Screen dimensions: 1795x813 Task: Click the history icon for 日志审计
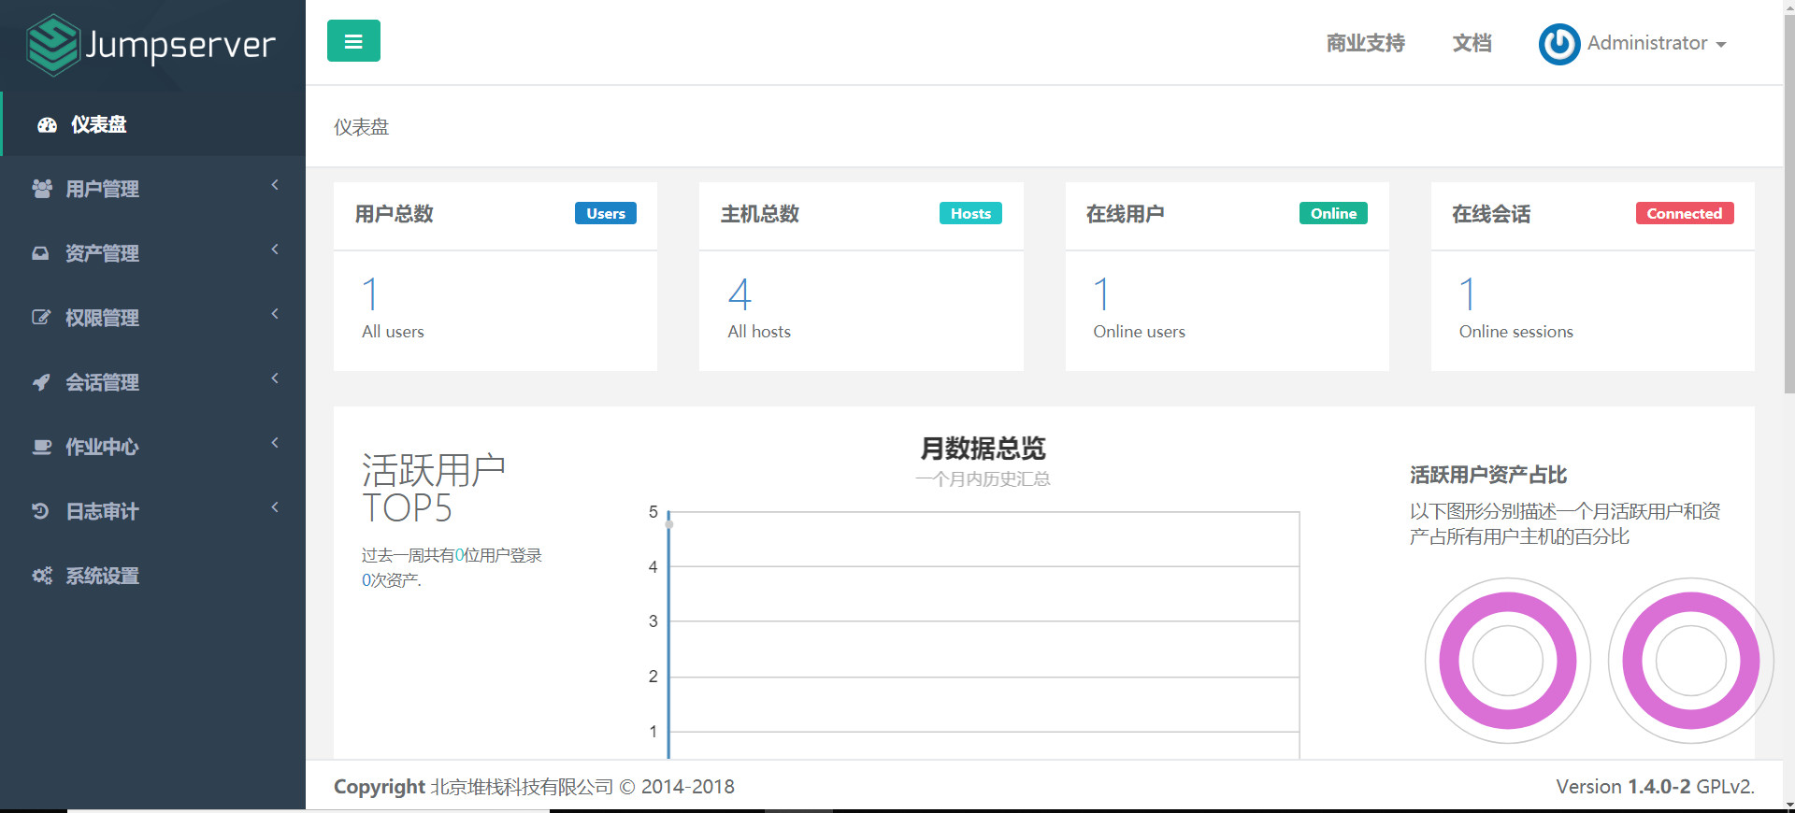pos(41,511)
